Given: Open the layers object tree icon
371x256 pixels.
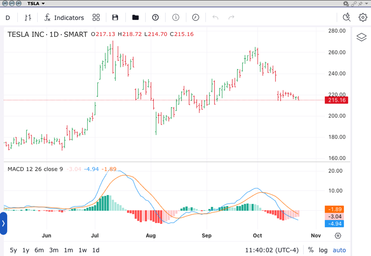Looking at the screenshot, I should [x=361, y=37].
